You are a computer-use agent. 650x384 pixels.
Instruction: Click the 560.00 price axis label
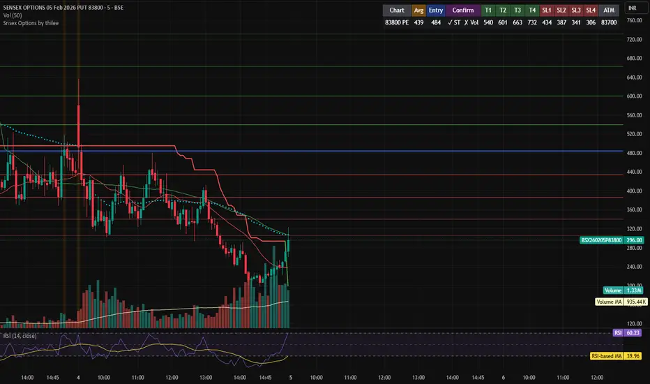[x=634, y=115]
